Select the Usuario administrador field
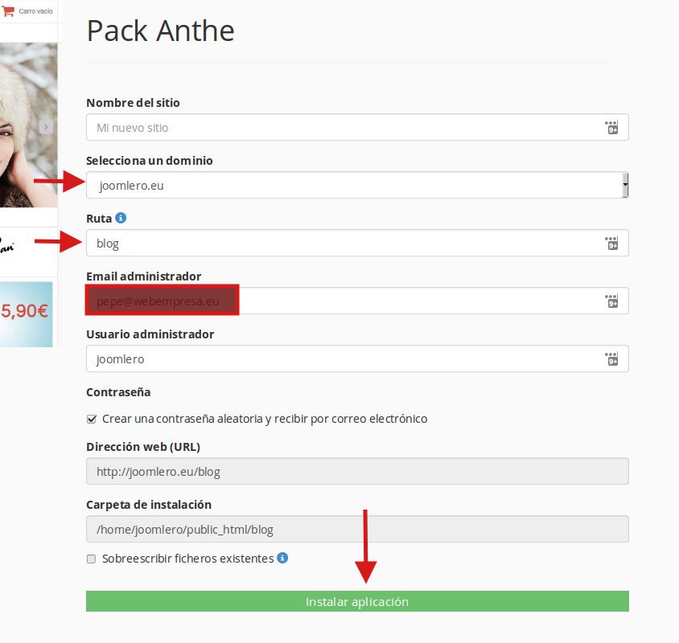 point(357,358)
